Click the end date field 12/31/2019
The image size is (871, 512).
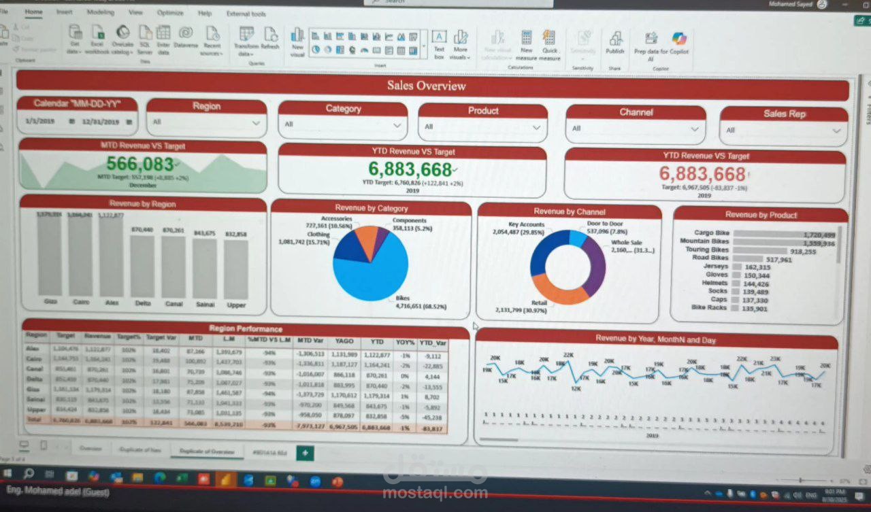(101, 122)
